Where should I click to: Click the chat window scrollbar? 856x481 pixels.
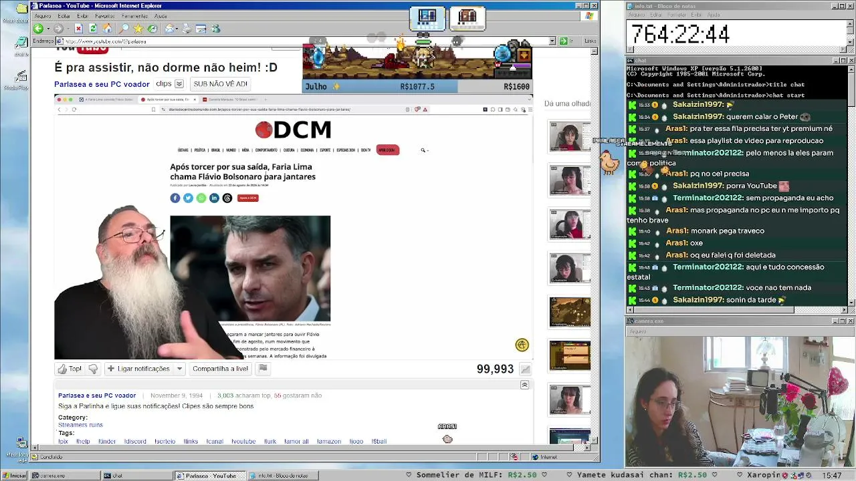click(x=851, y=184)
